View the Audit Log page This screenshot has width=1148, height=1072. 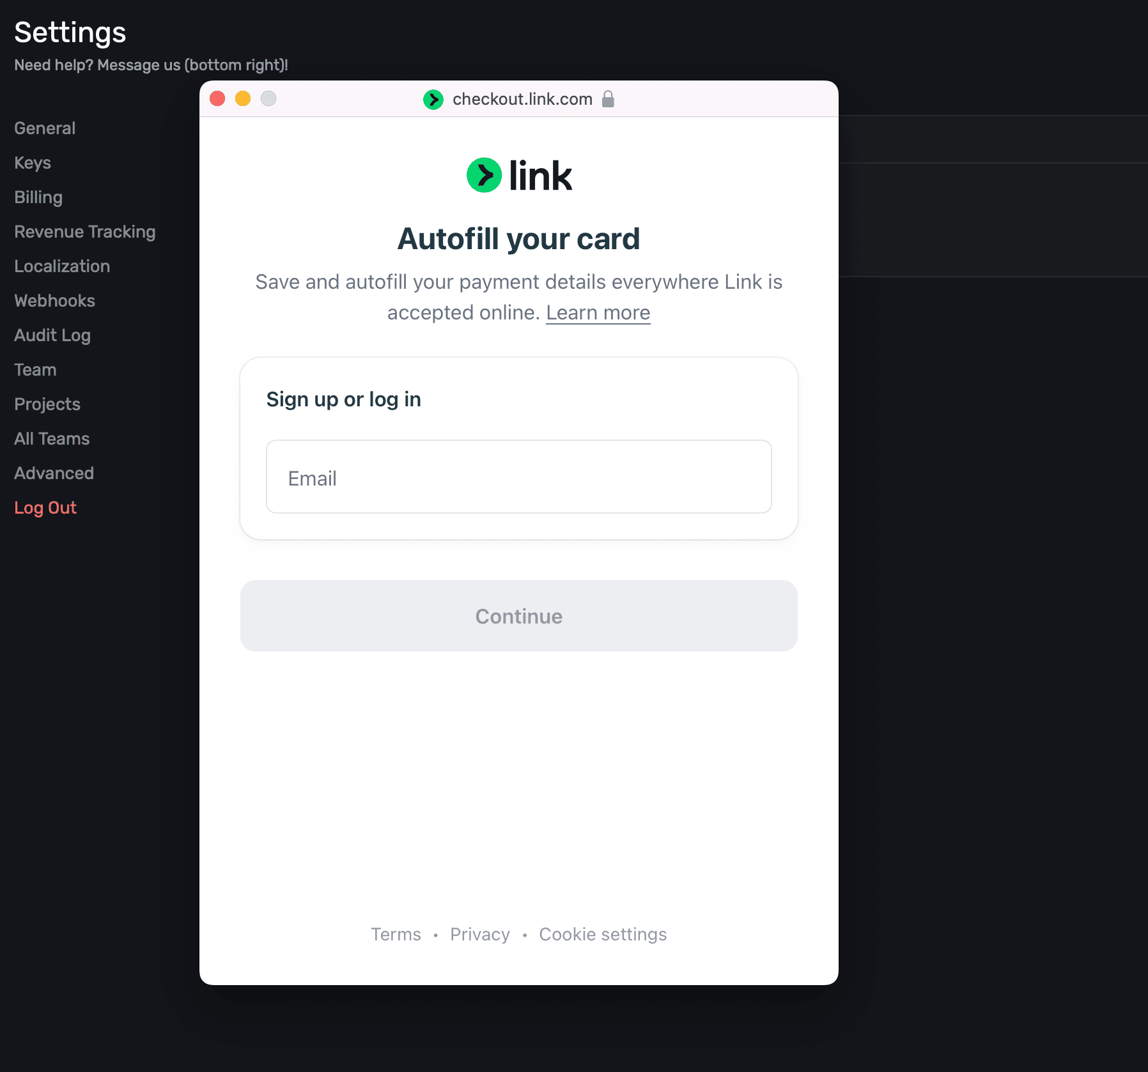coord(52,335)
